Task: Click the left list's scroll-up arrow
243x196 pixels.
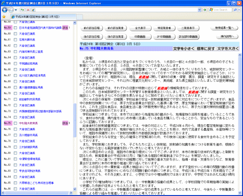Action: (x=75, y=23)
